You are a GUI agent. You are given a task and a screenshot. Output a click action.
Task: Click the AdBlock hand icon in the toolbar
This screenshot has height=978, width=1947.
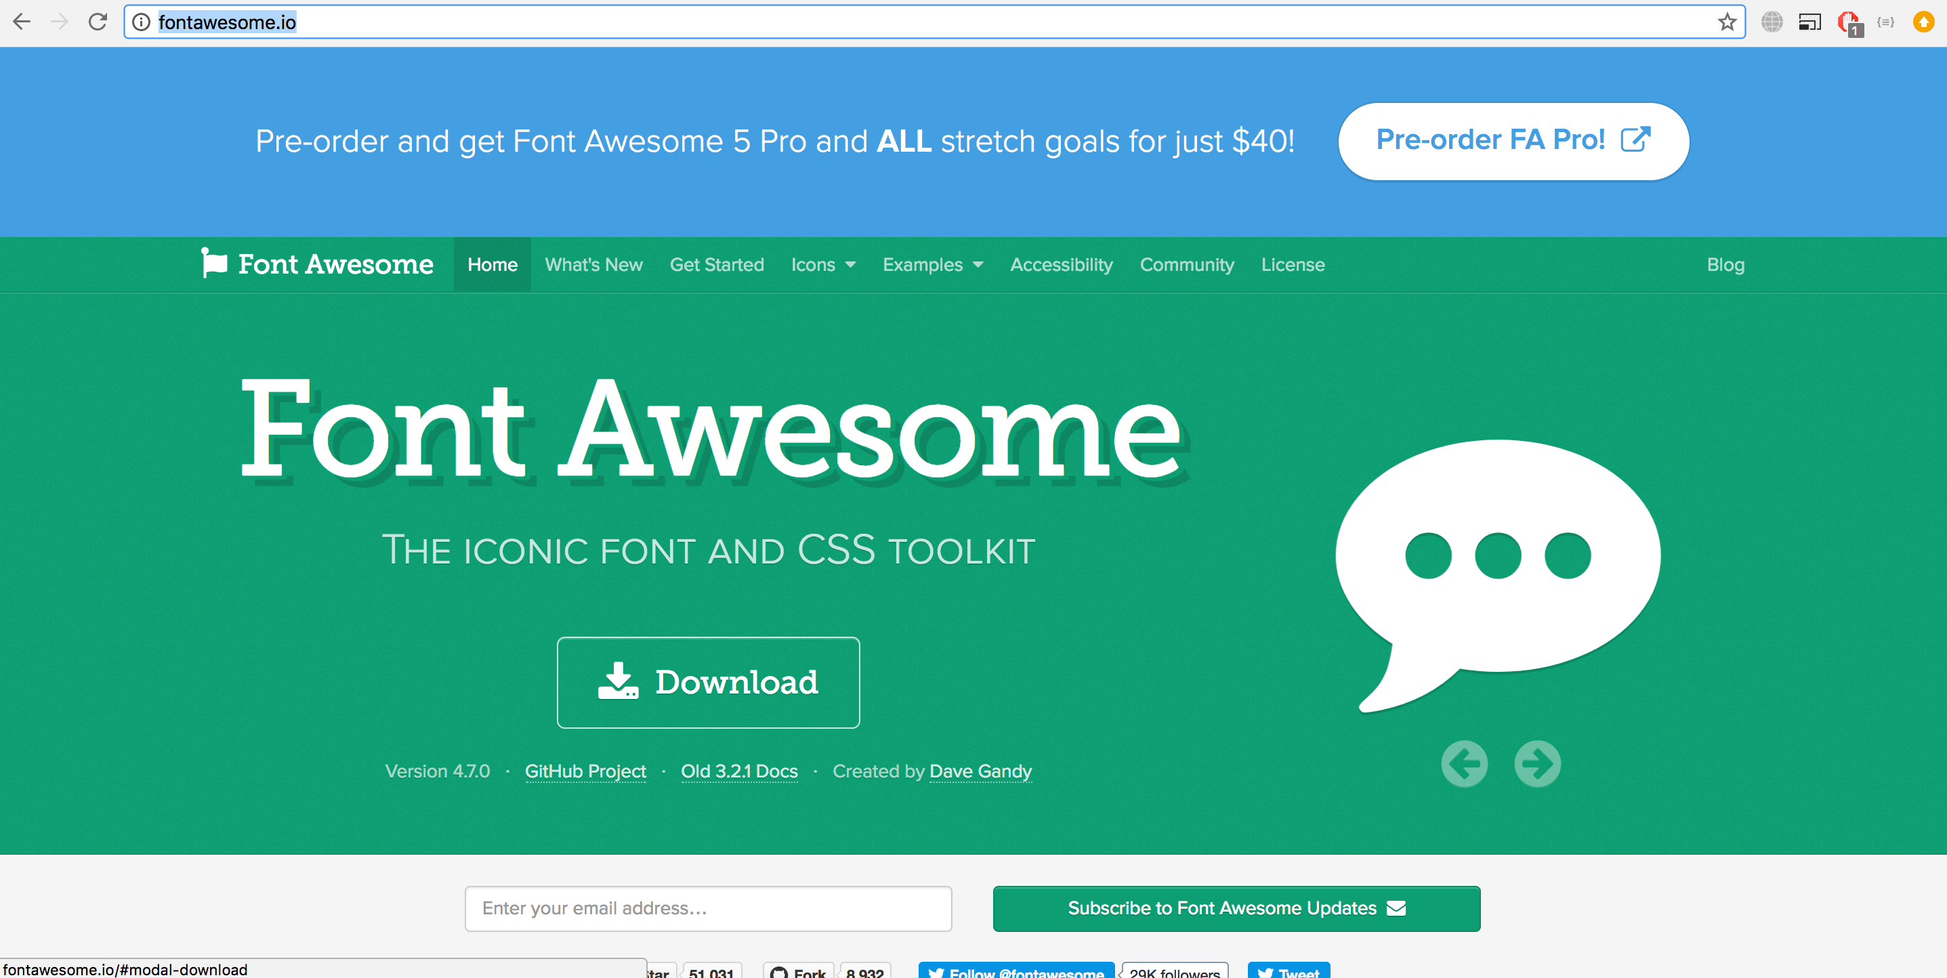[1847, 22]
